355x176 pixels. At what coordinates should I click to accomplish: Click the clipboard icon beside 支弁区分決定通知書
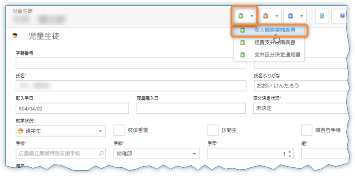click(x=242, y=54)
